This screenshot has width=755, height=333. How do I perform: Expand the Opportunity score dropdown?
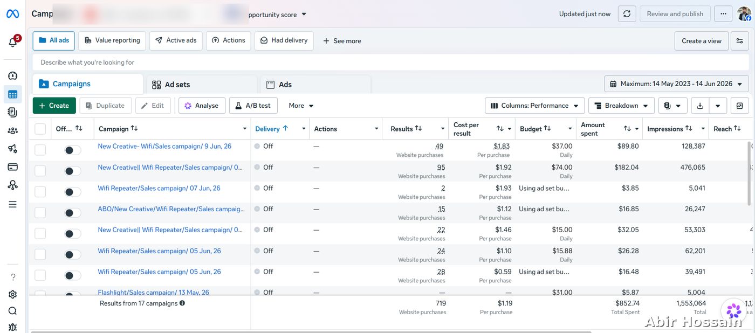[304, 15]
